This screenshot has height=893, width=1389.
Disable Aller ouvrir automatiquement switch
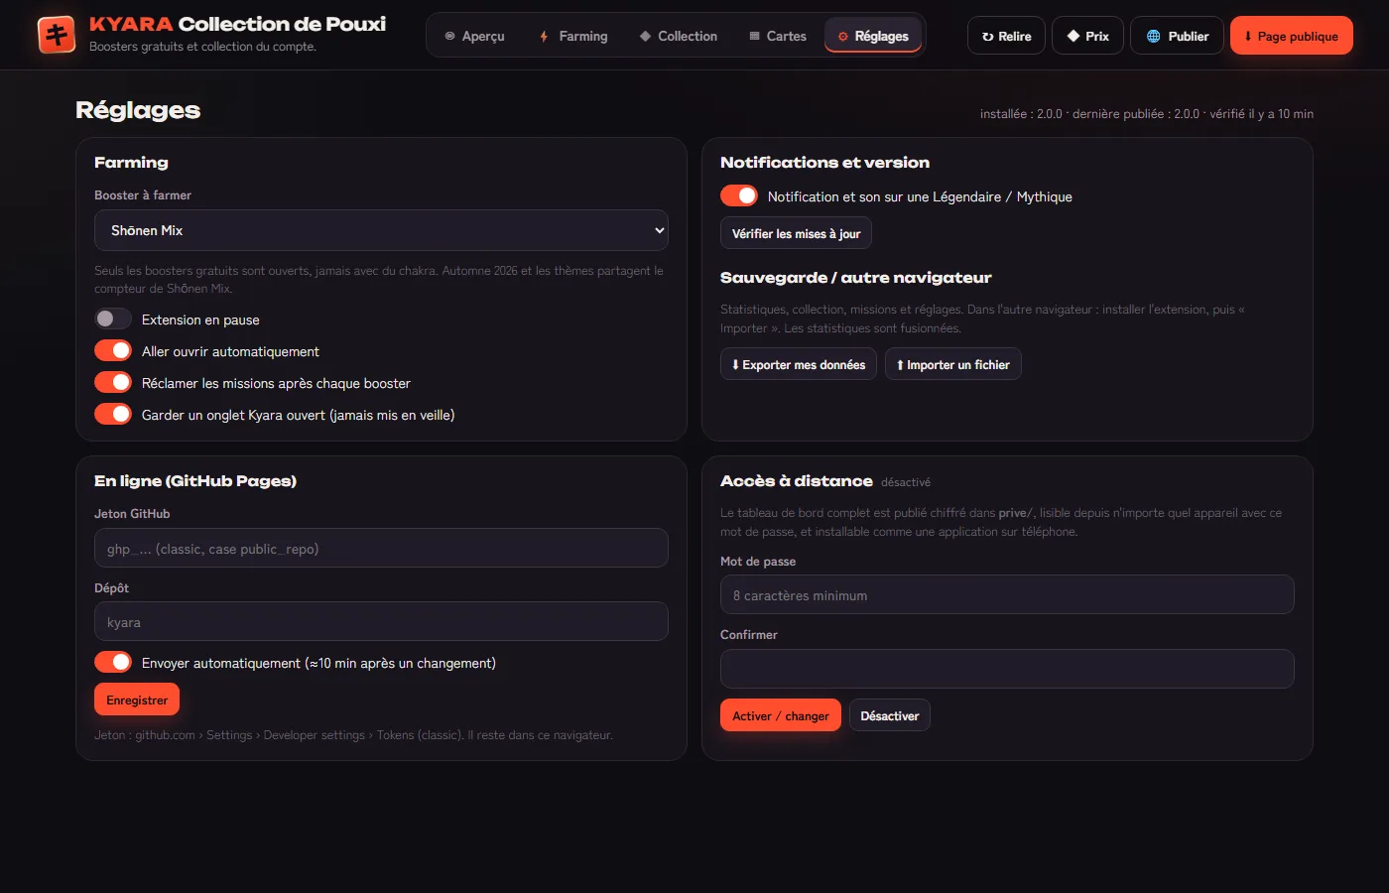113,351
